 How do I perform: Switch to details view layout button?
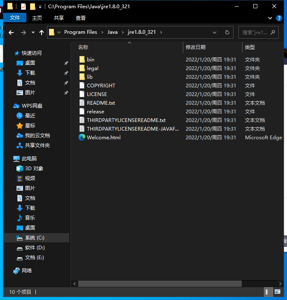[268, 292]
